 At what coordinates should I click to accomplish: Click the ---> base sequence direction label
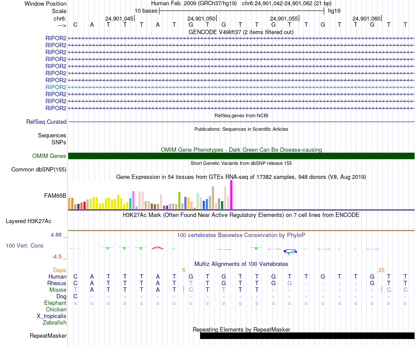62,25
